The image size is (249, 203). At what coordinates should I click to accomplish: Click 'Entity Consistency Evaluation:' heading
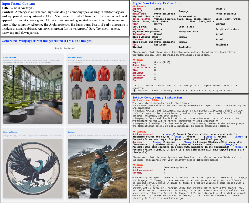pyautogui.click(x=158, y=98)
